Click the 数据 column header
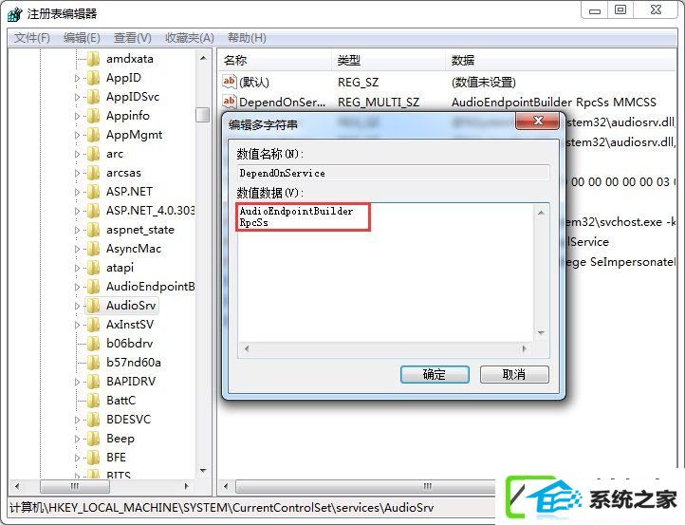Image resolution: width=685 pixels, height=525 pixels. (x=463, y=61)
